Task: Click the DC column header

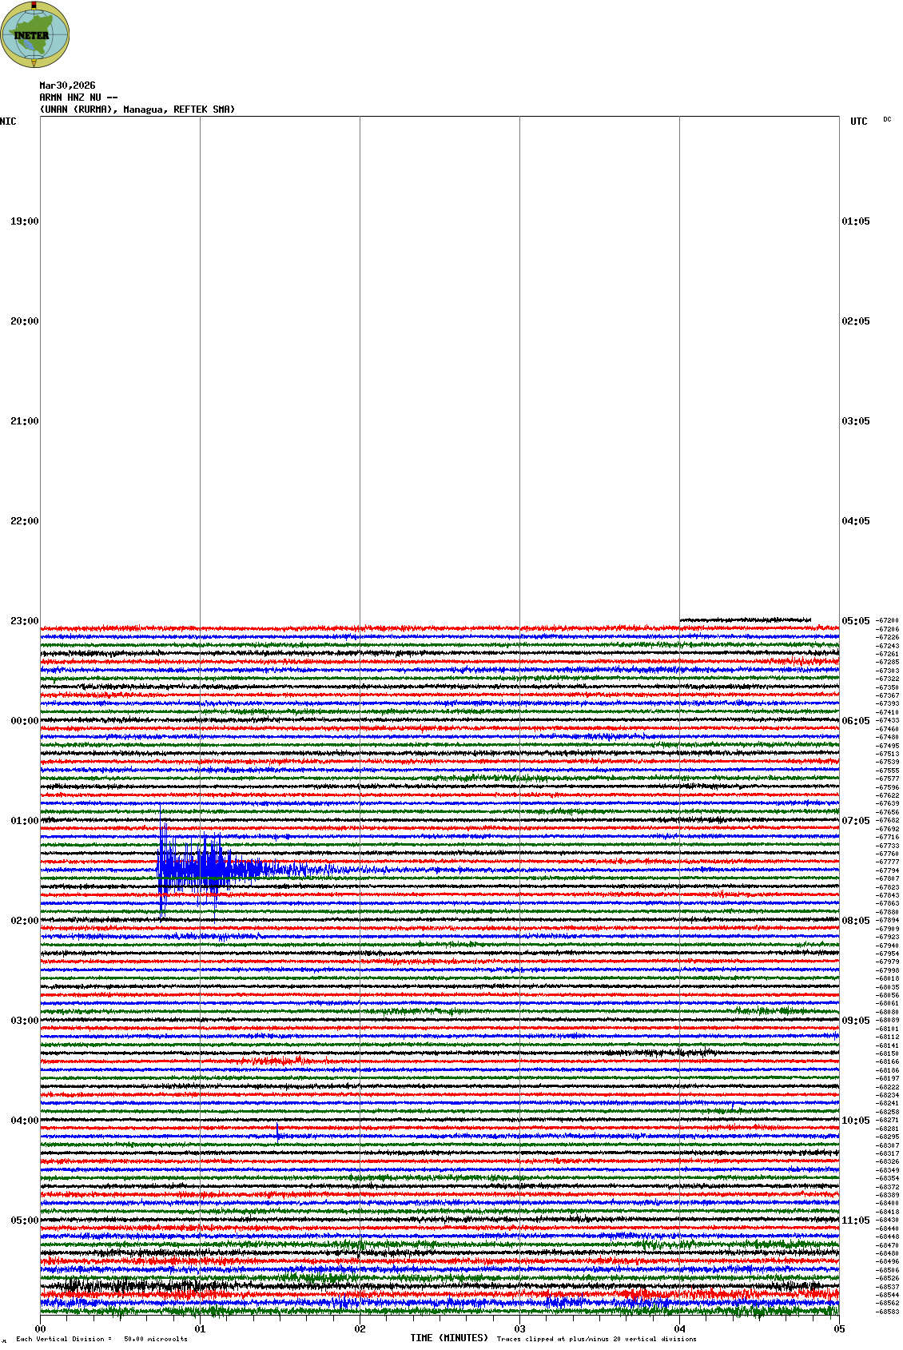Action: click(887, 120)
